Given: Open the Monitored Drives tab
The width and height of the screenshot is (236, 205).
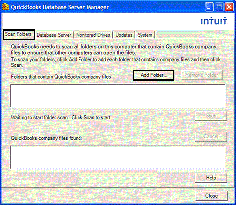Looking at the screenshot, I should point(93,35).
